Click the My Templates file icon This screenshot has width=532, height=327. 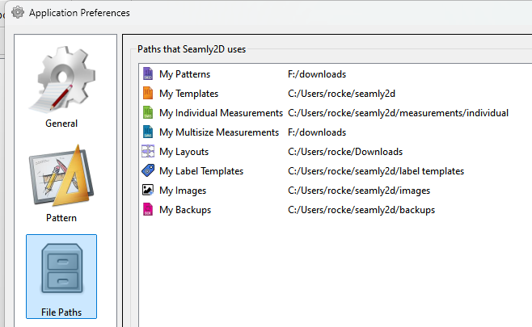pos(147,94)
